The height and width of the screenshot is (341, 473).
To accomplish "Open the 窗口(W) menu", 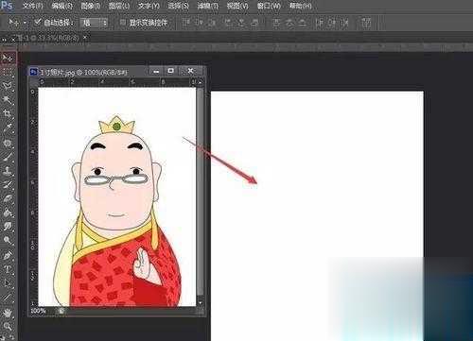I will click(269, 6).
